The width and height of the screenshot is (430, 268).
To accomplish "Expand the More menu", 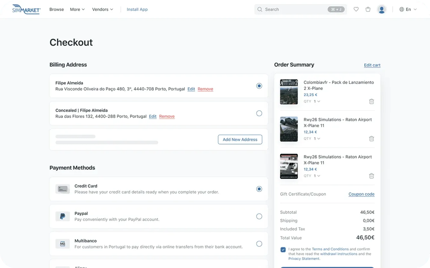I will (x=77, y=9).
